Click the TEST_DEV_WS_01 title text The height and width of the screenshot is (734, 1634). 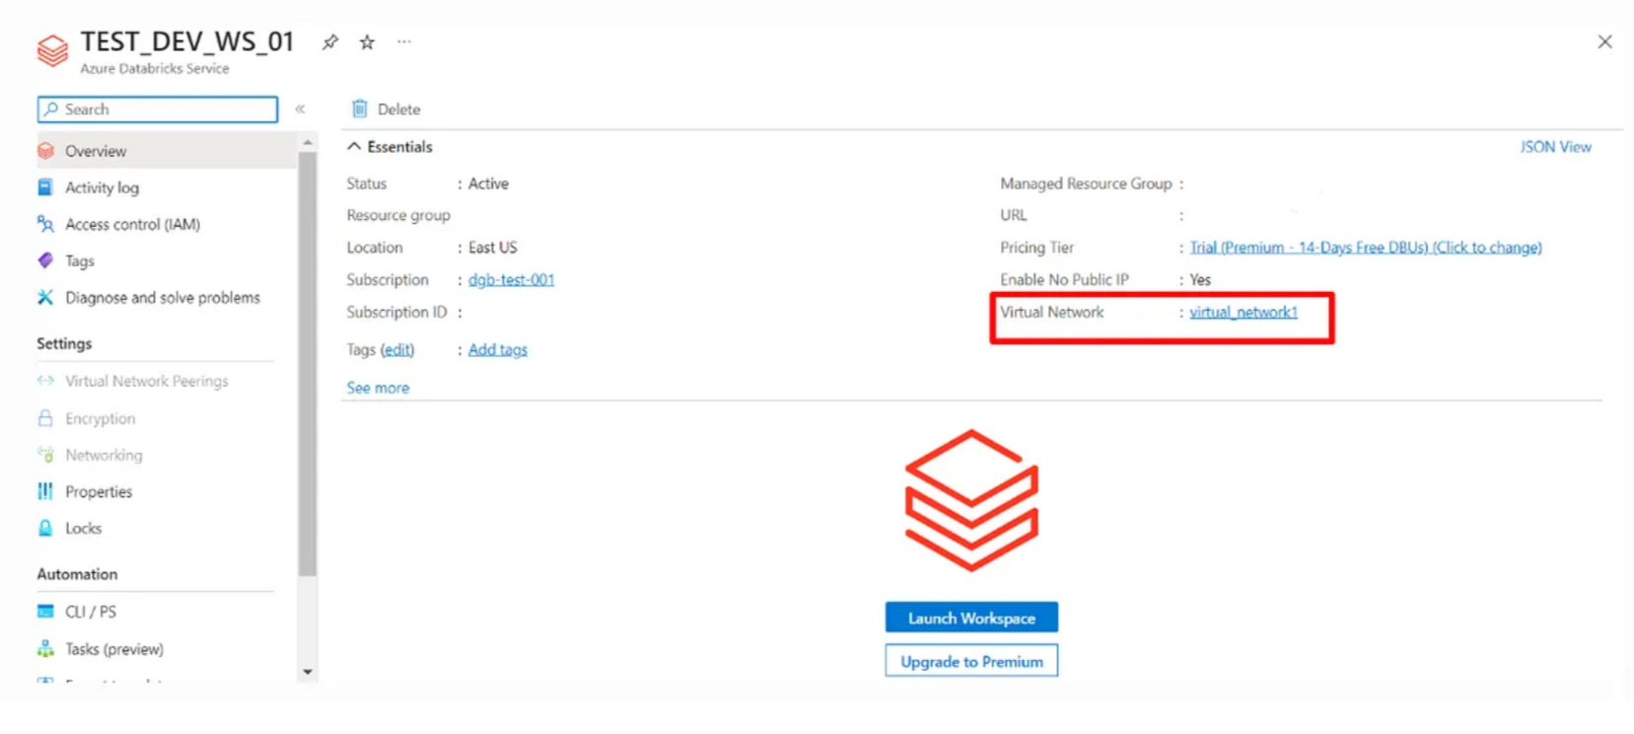click(x=187, y=41)
